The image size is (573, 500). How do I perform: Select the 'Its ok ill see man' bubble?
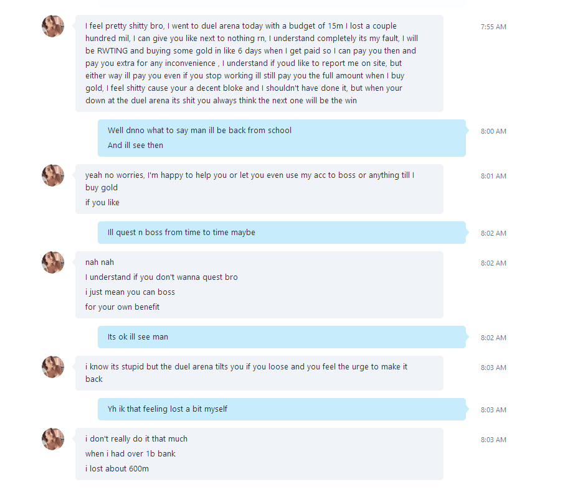click(138, 337)
